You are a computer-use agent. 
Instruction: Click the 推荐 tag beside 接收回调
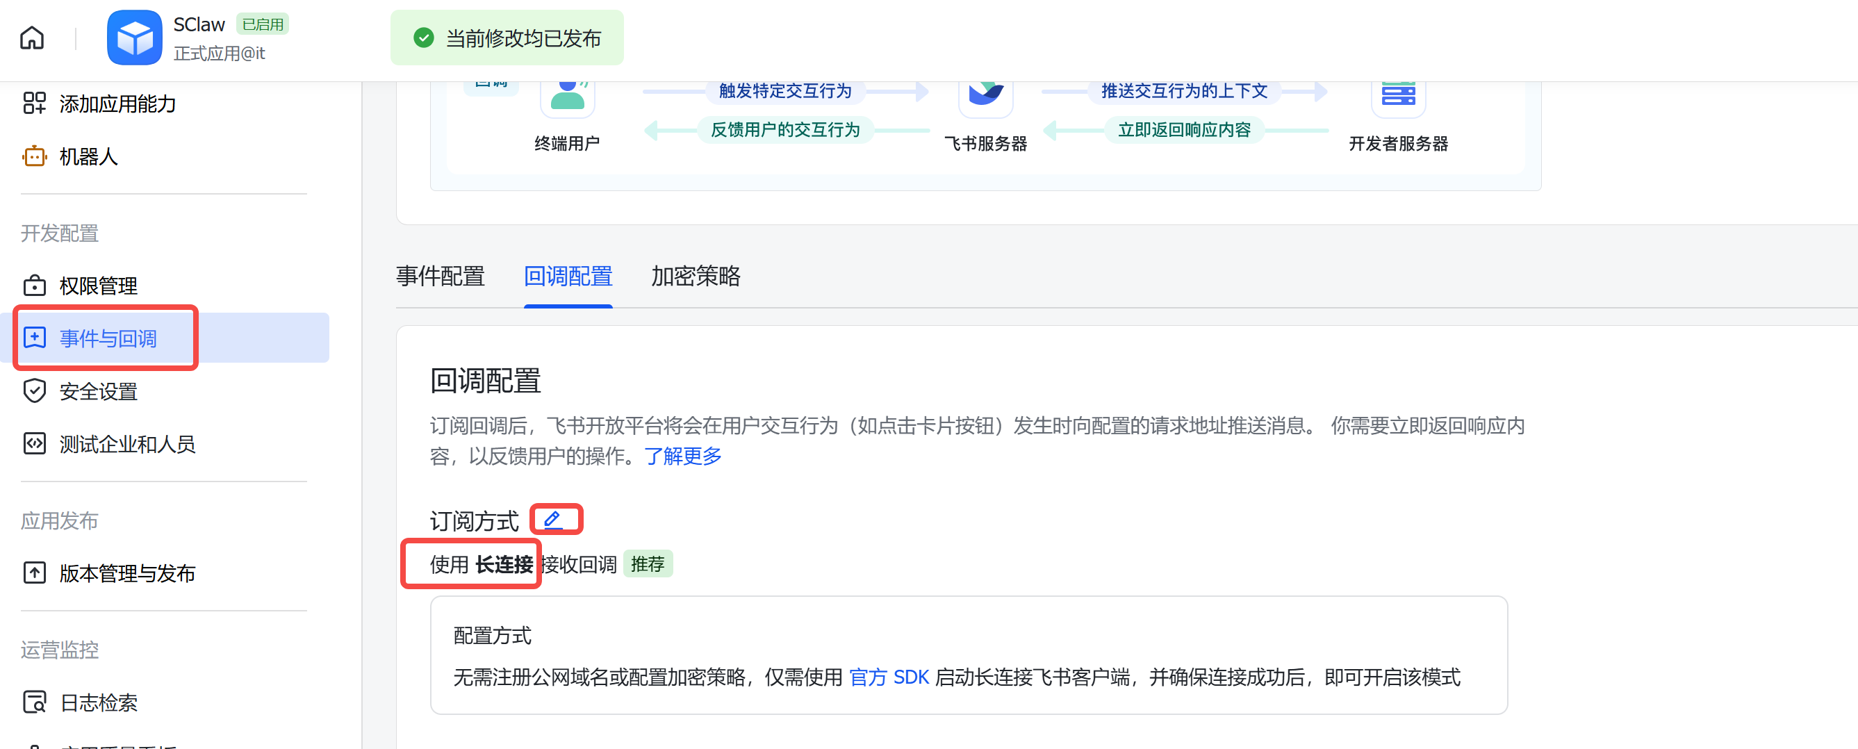tap(647, 564)
